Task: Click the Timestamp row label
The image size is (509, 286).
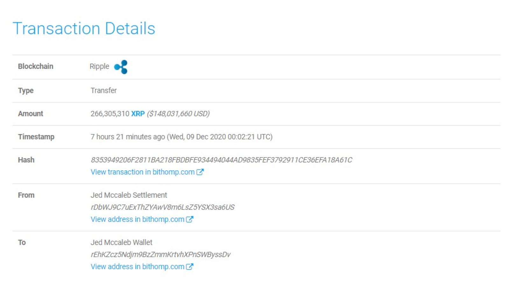Action: [x=36, y=137]
